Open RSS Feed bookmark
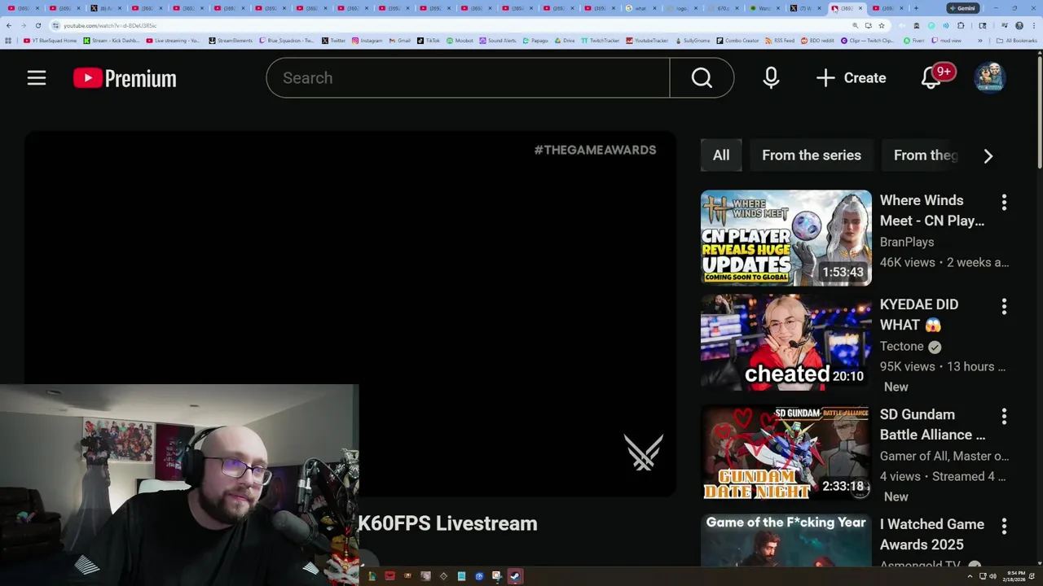Image resolution: width=1043 pixels, height=586 pixels. tap(780, 41)
